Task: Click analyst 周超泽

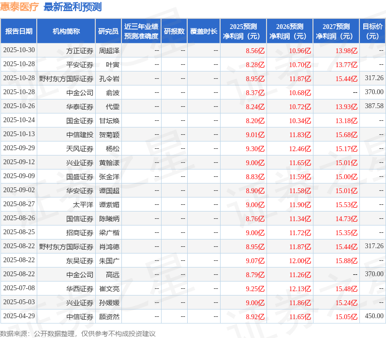Action: [x=109, y=51]
